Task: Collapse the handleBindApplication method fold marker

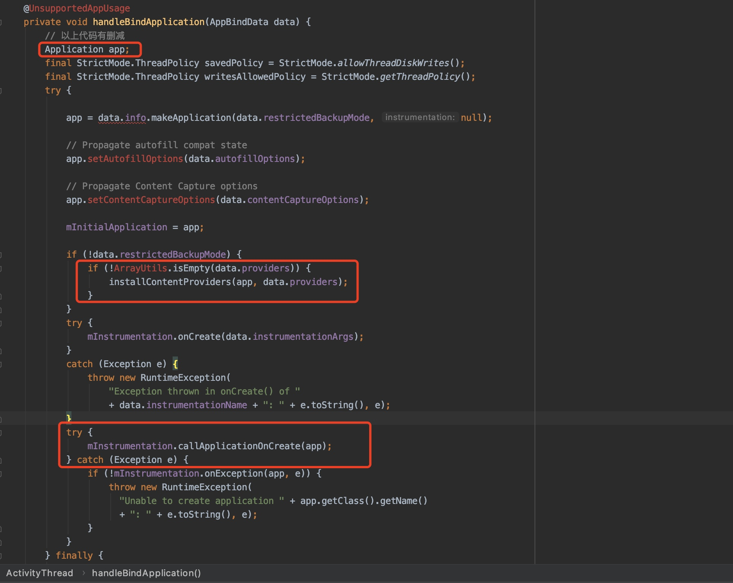Action: (1, 22)
